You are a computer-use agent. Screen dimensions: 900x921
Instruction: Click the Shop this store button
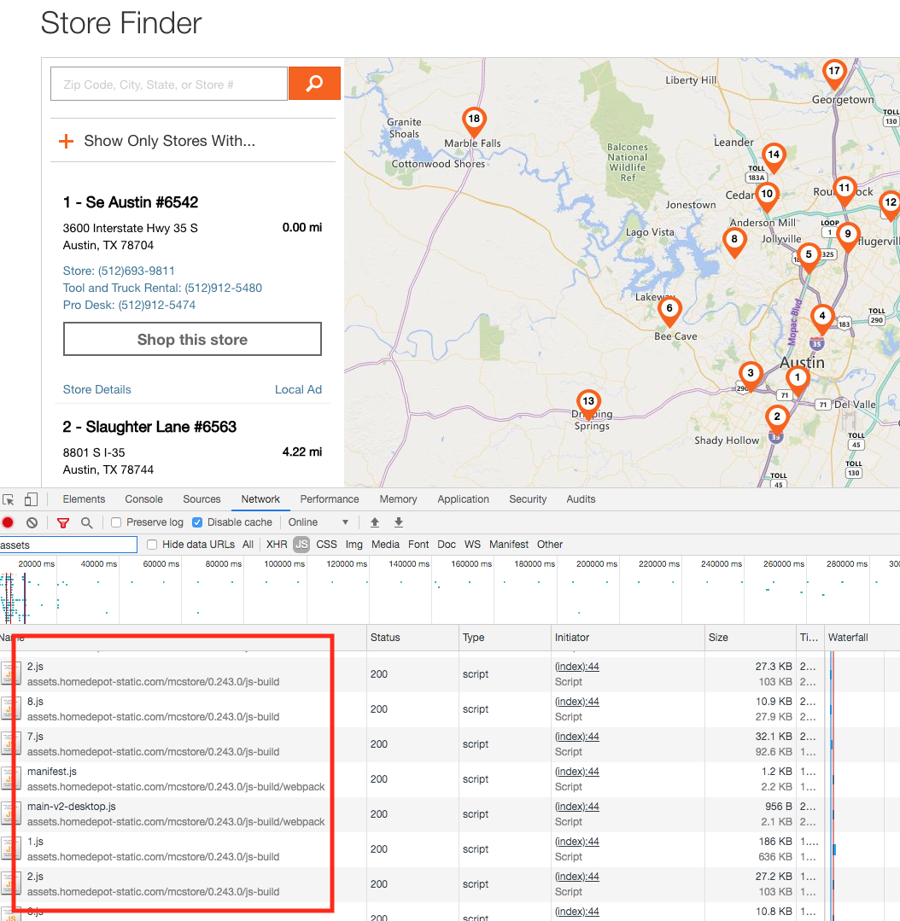(x=192, y=339)
